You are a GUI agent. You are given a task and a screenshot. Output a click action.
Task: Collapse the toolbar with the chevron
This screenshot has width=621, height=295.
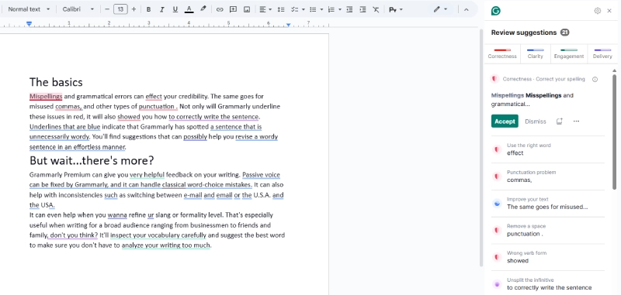click(467, 9)
